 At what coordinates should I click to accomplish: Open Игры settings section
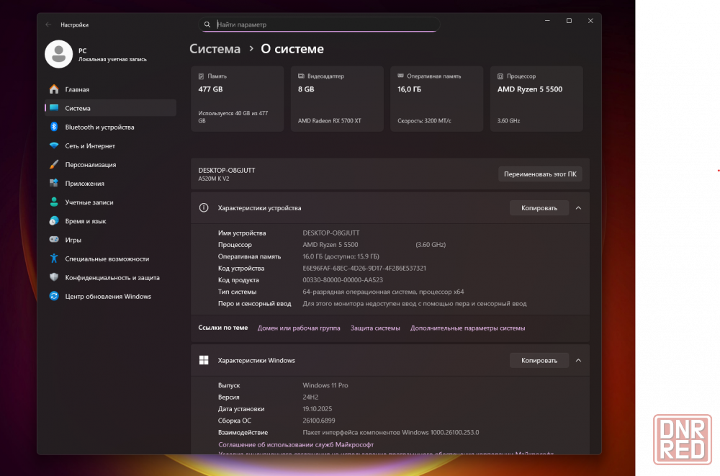point(73,240)
